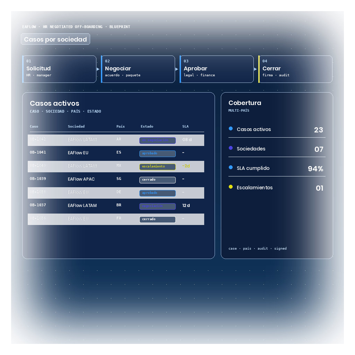This screenshot has height=355, width=355.
Task: Click the Sociedades count 07
Action: tap(319, 149)
